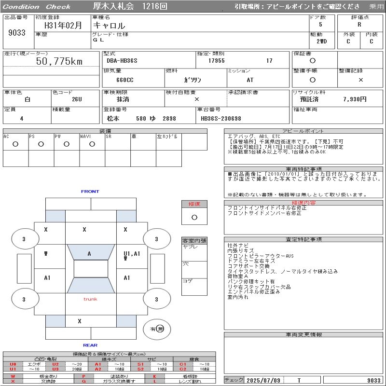The width and height of the screenshot is (386, 386).
Task: Click the auction title 厚木入札会 1216回
Action: [130, 6]
